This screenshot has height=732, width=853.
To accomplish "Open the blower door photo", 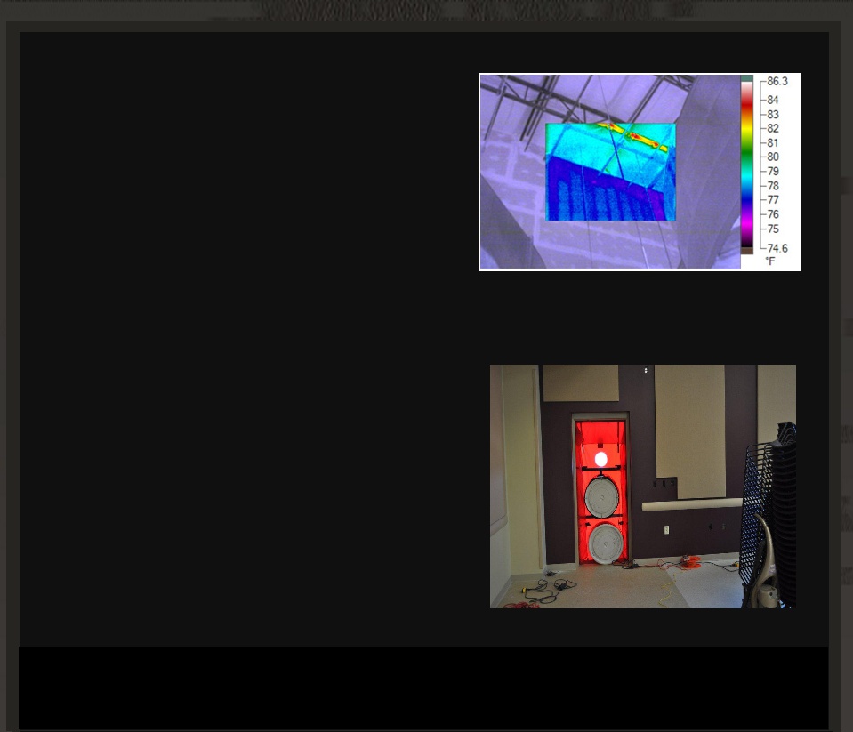I will point(642,487).
